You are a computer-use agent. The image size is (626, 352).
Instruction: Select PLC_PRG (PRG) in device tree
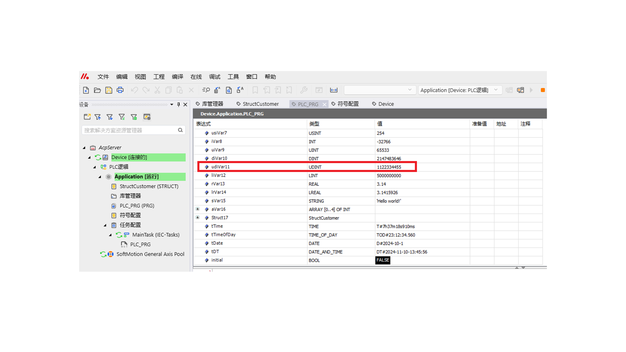pos(137,206)
